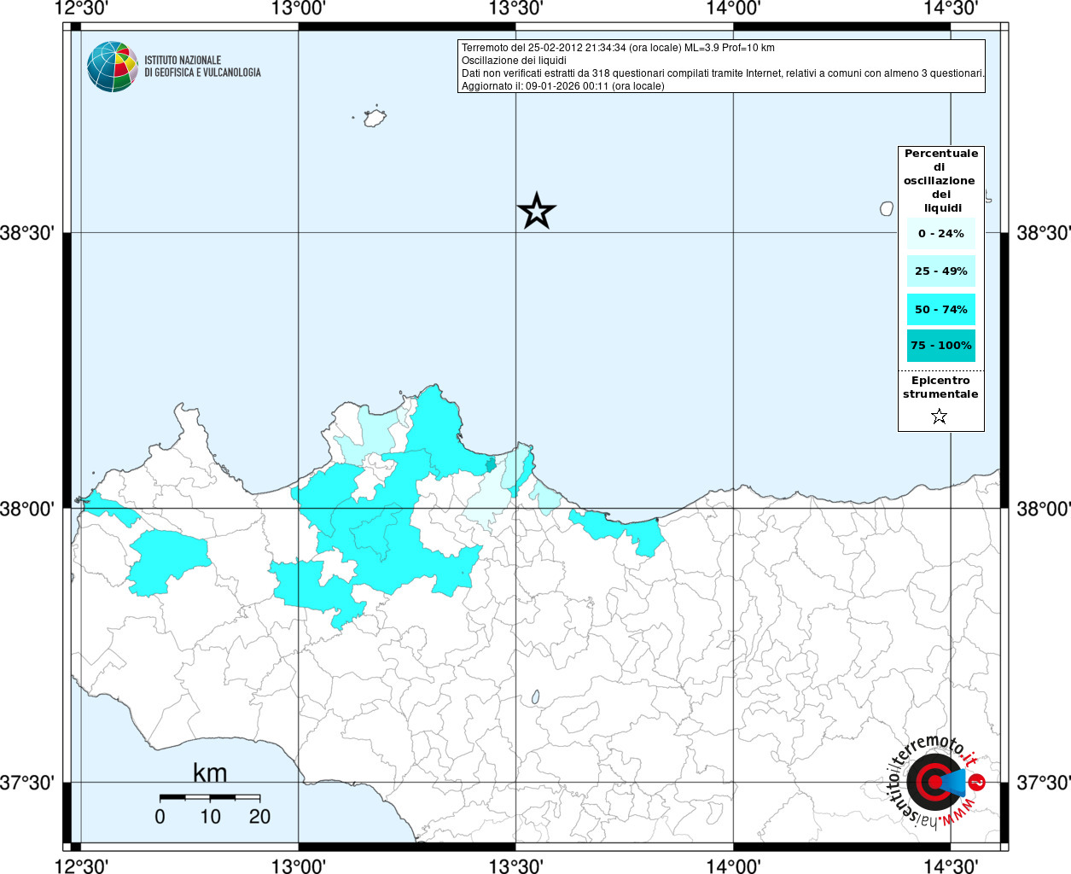Click the top 12°30' longitude label
This screenshot has height=874, width=1071.
81,9
